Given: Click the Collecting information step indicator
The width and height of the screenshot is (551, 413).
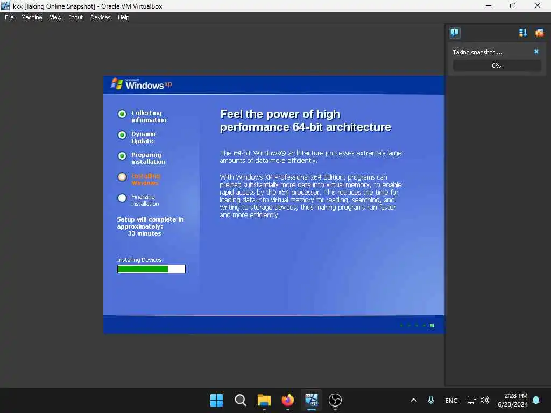Looking at the screenshot, I should pos(122,114).
